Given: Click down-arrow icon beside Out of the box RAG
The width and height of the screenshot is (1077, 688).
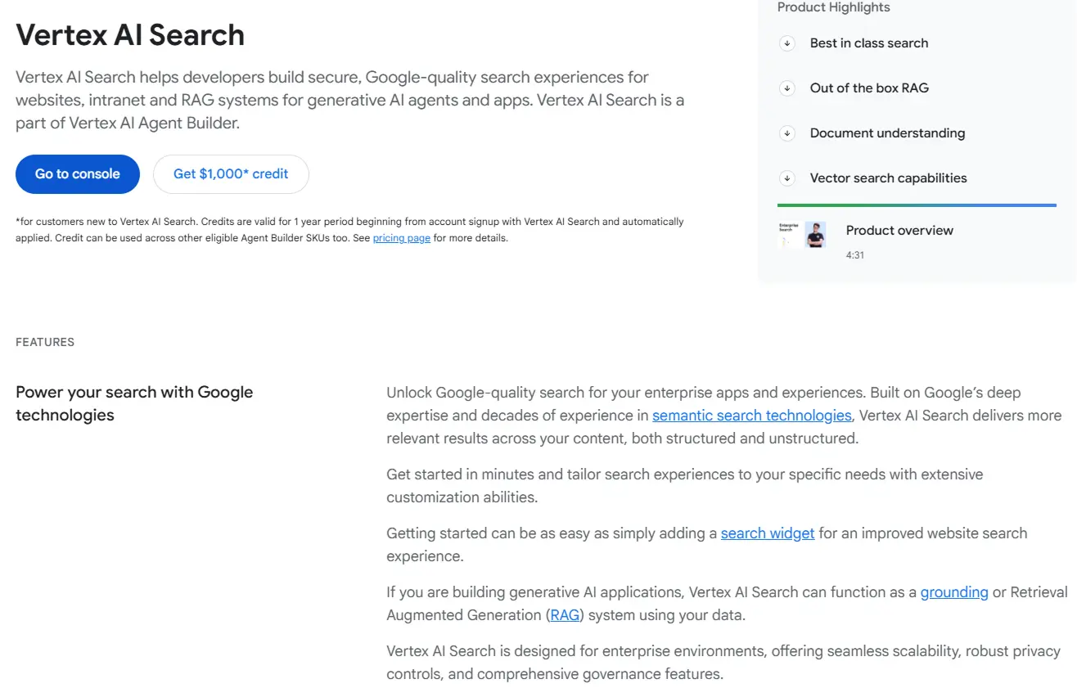Looking at the screenshot, I should [787, 88].
